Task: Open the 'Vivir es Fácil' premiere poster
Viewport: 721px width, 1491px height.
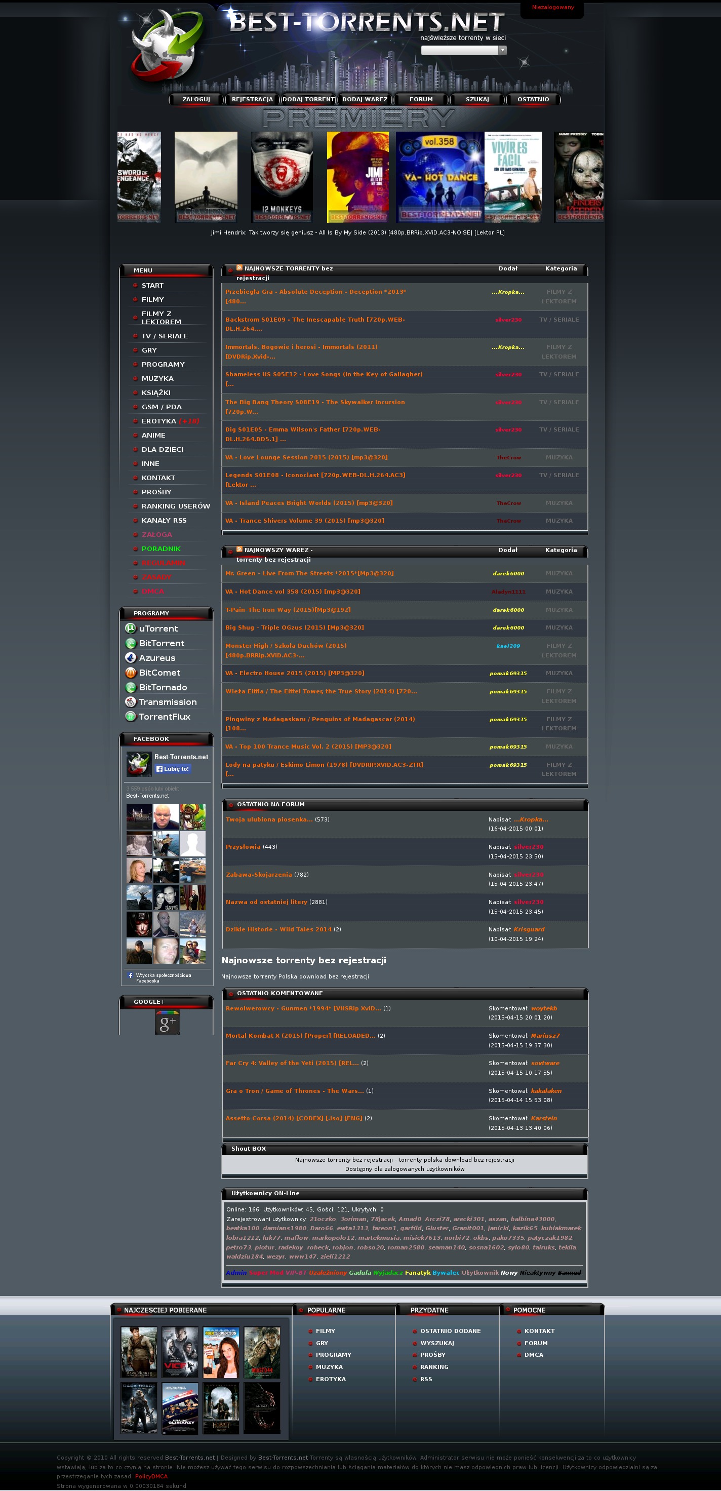Action: pyautogui.click(x=513, y=177)
